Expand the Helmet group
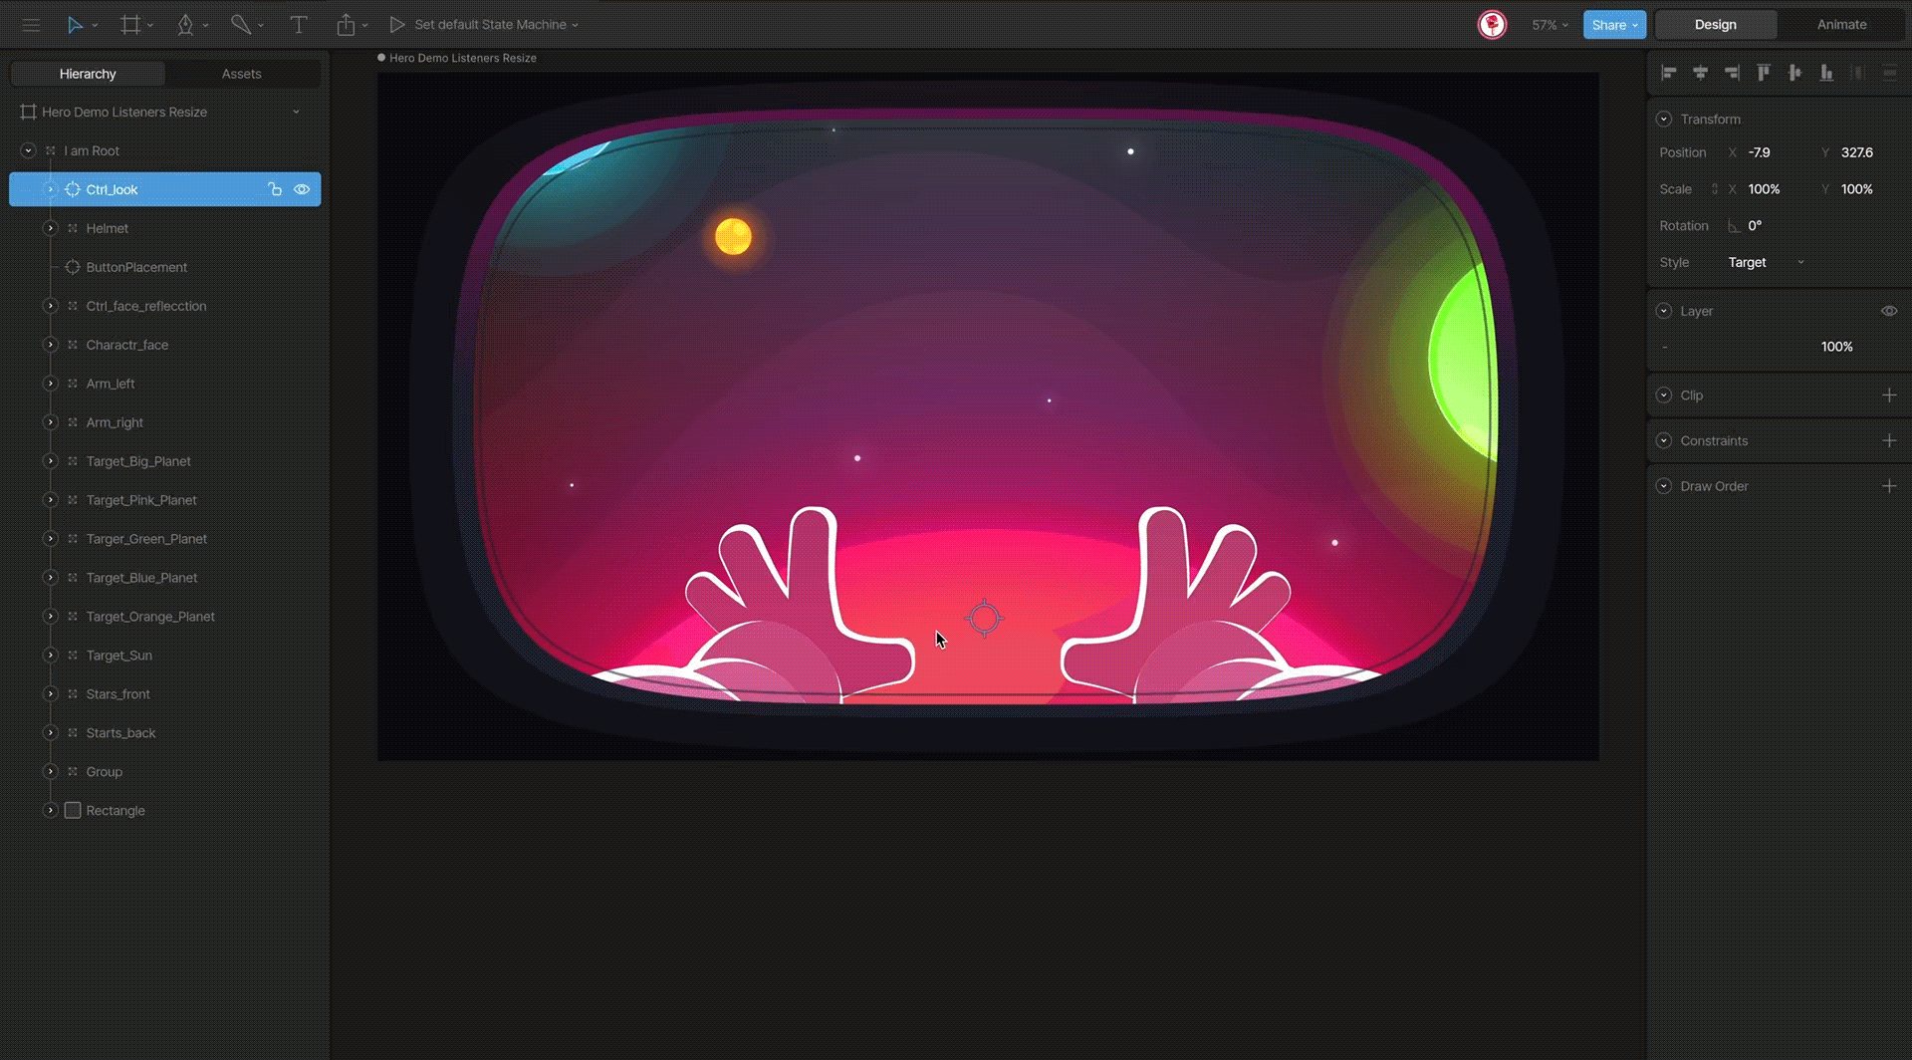This screenshot has width=1912, height=1060. pyautogui.click(x=50, y=228)
